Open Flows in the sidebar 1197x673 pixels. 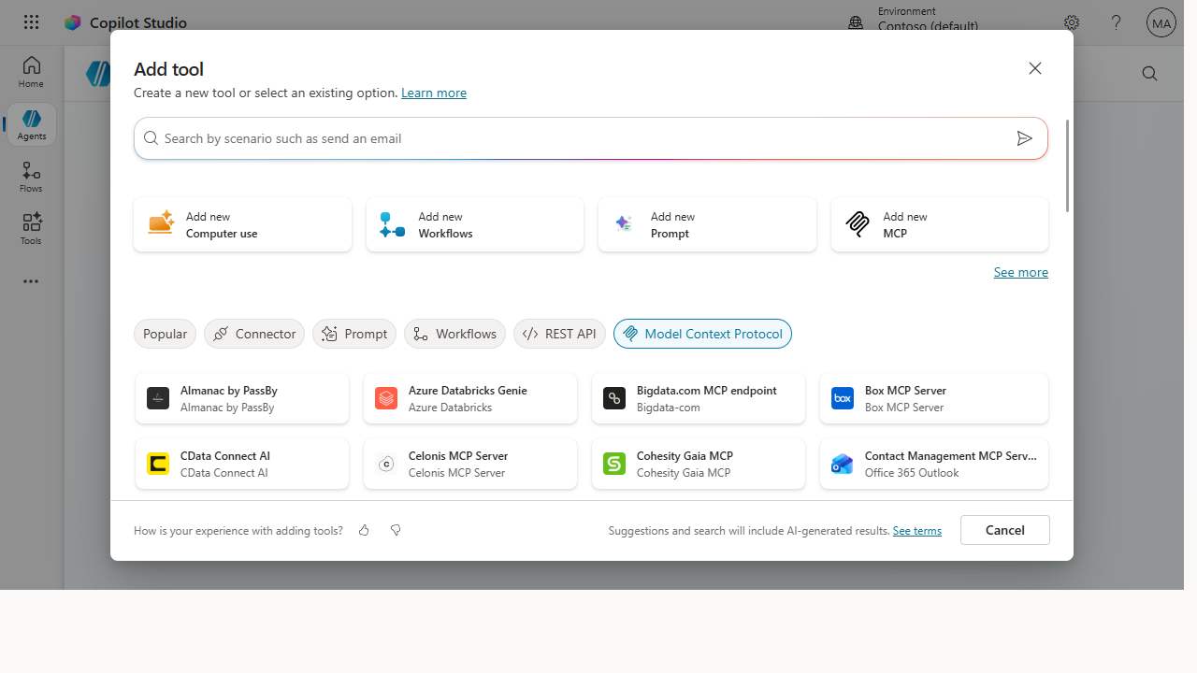point(31,177)
